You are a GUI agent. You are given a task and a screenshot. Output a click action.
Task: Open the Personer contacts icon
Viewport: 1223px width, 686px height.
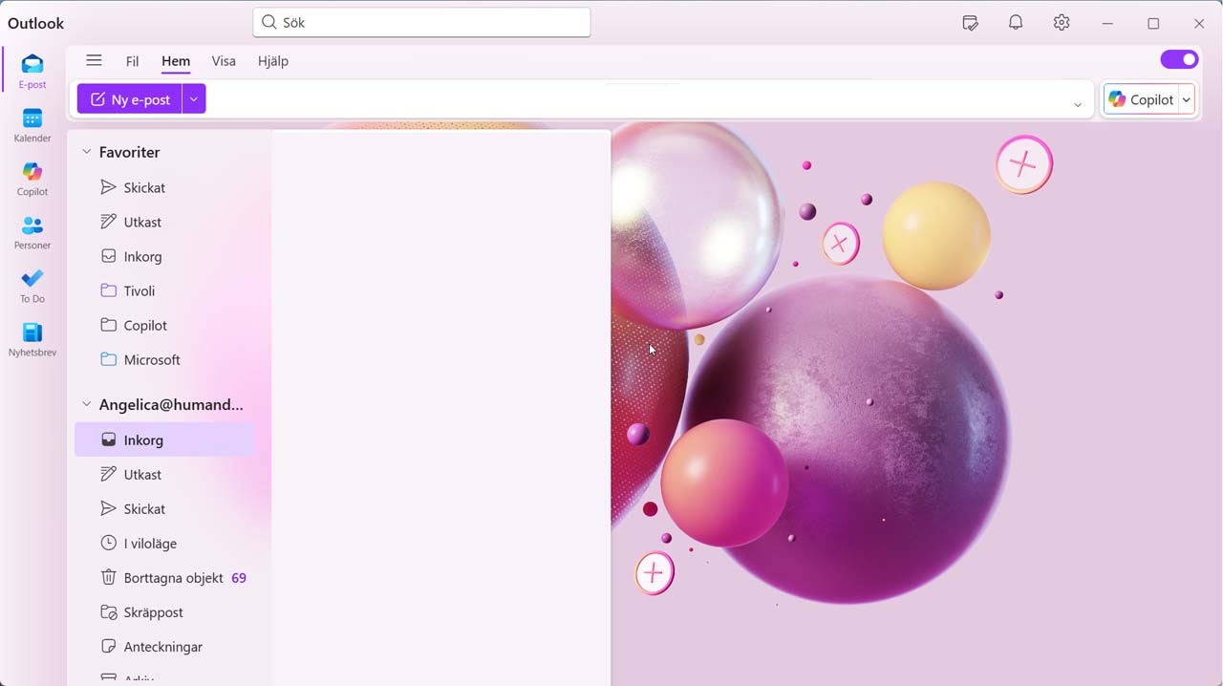click(32, 231)
